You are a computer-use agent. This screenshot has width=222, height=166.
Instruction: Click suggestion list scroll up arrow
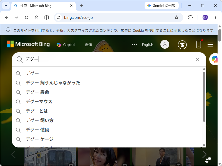point(204,69)
